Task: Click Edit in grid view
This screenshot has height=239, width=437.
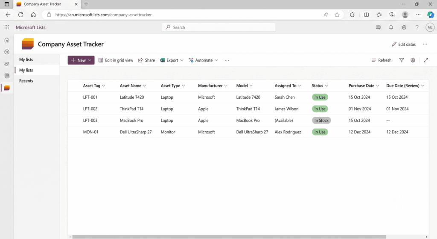Action: [x=116, y=60]
